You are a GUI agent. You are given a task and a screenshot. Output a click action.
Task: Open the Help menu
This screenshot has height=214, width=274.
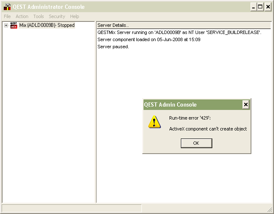pyautogui.click(x=74, y=16)
